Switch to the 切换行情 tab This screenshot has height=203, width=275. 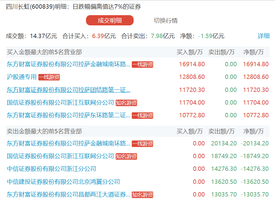tap(165, 20)
